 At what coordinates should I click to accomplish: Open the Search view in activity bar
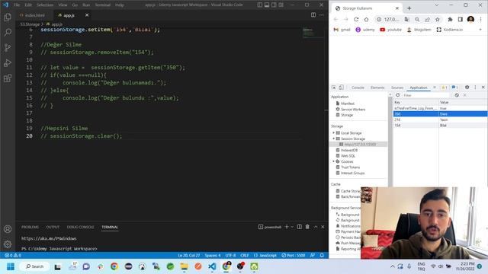[x=8, y=32]
